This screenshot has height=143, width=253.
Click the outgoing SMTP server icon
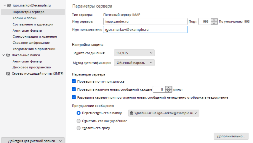[x=8, y=74]
